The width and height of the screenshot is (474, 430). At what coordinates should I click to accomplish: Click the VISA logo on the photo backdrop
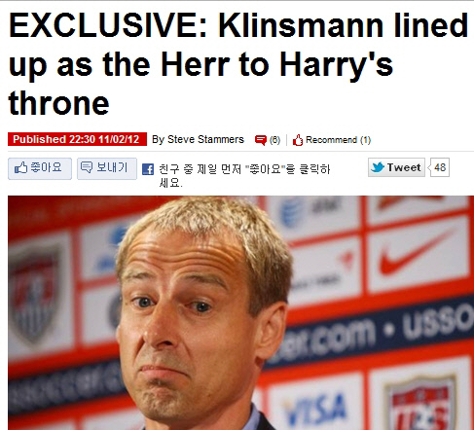[x=314, y=410]
